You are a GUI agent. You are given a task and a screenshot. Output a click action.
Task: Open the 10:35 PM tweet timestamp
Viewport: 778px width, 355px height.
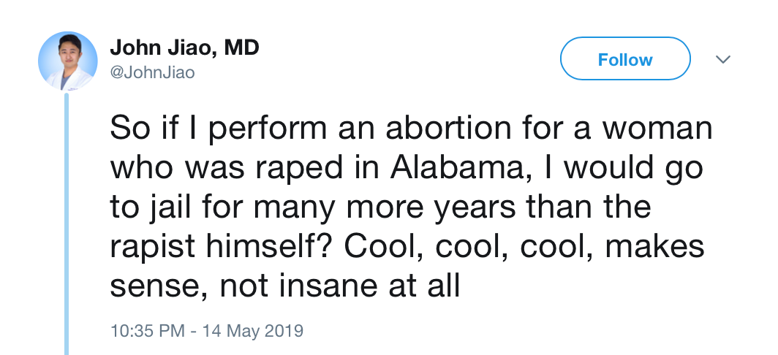(x=147, y=330)
